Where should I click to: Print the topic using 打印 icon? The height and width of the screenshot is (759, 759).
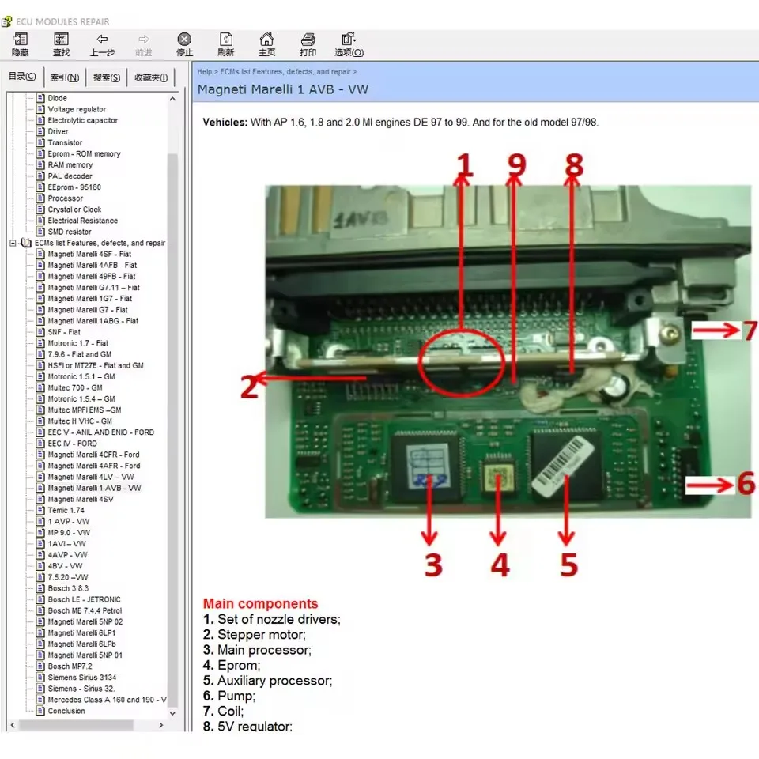coord(308,43)
